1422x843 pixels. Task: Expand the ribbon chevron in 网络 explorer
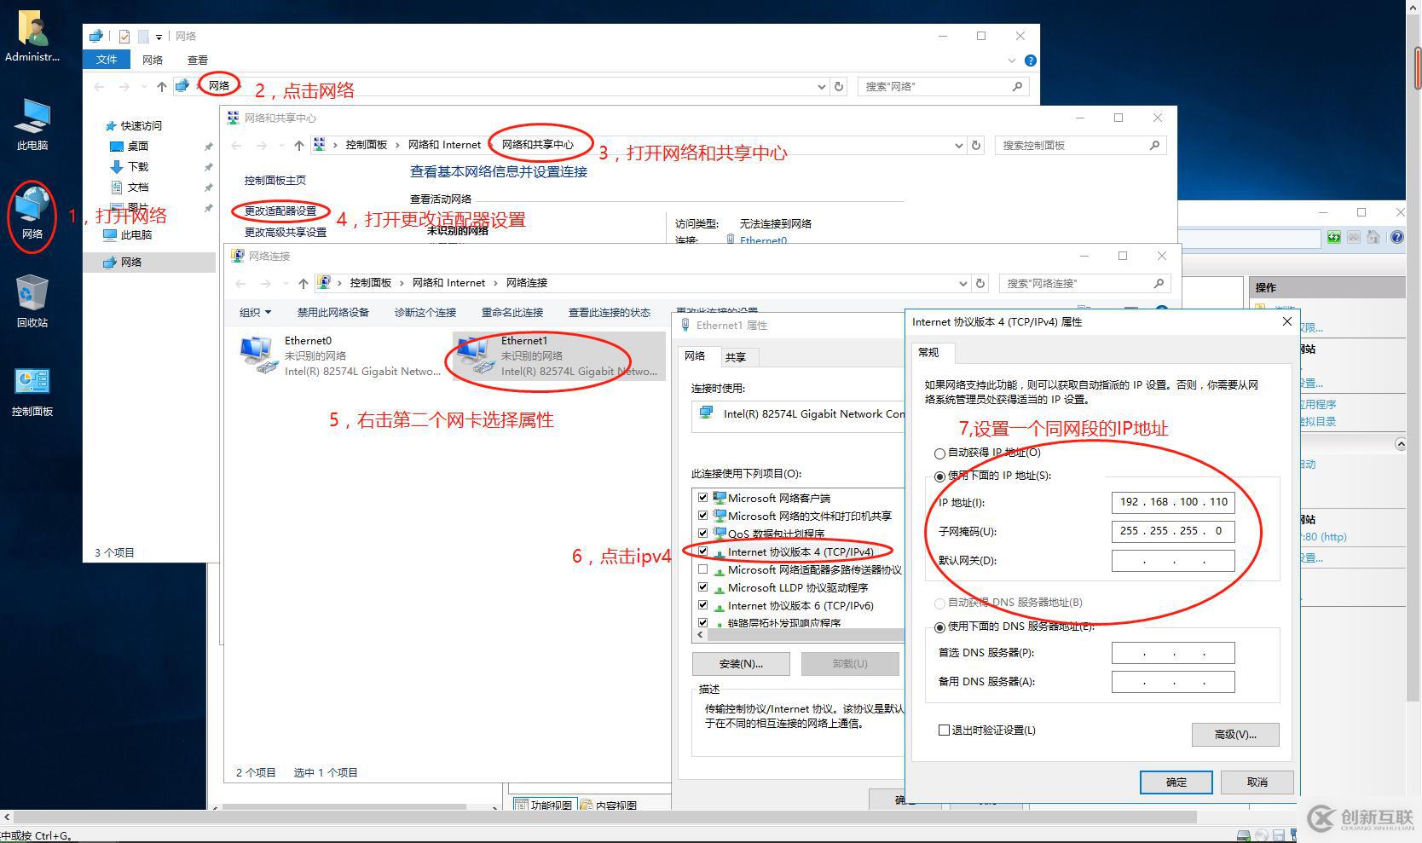(1011, 61)
